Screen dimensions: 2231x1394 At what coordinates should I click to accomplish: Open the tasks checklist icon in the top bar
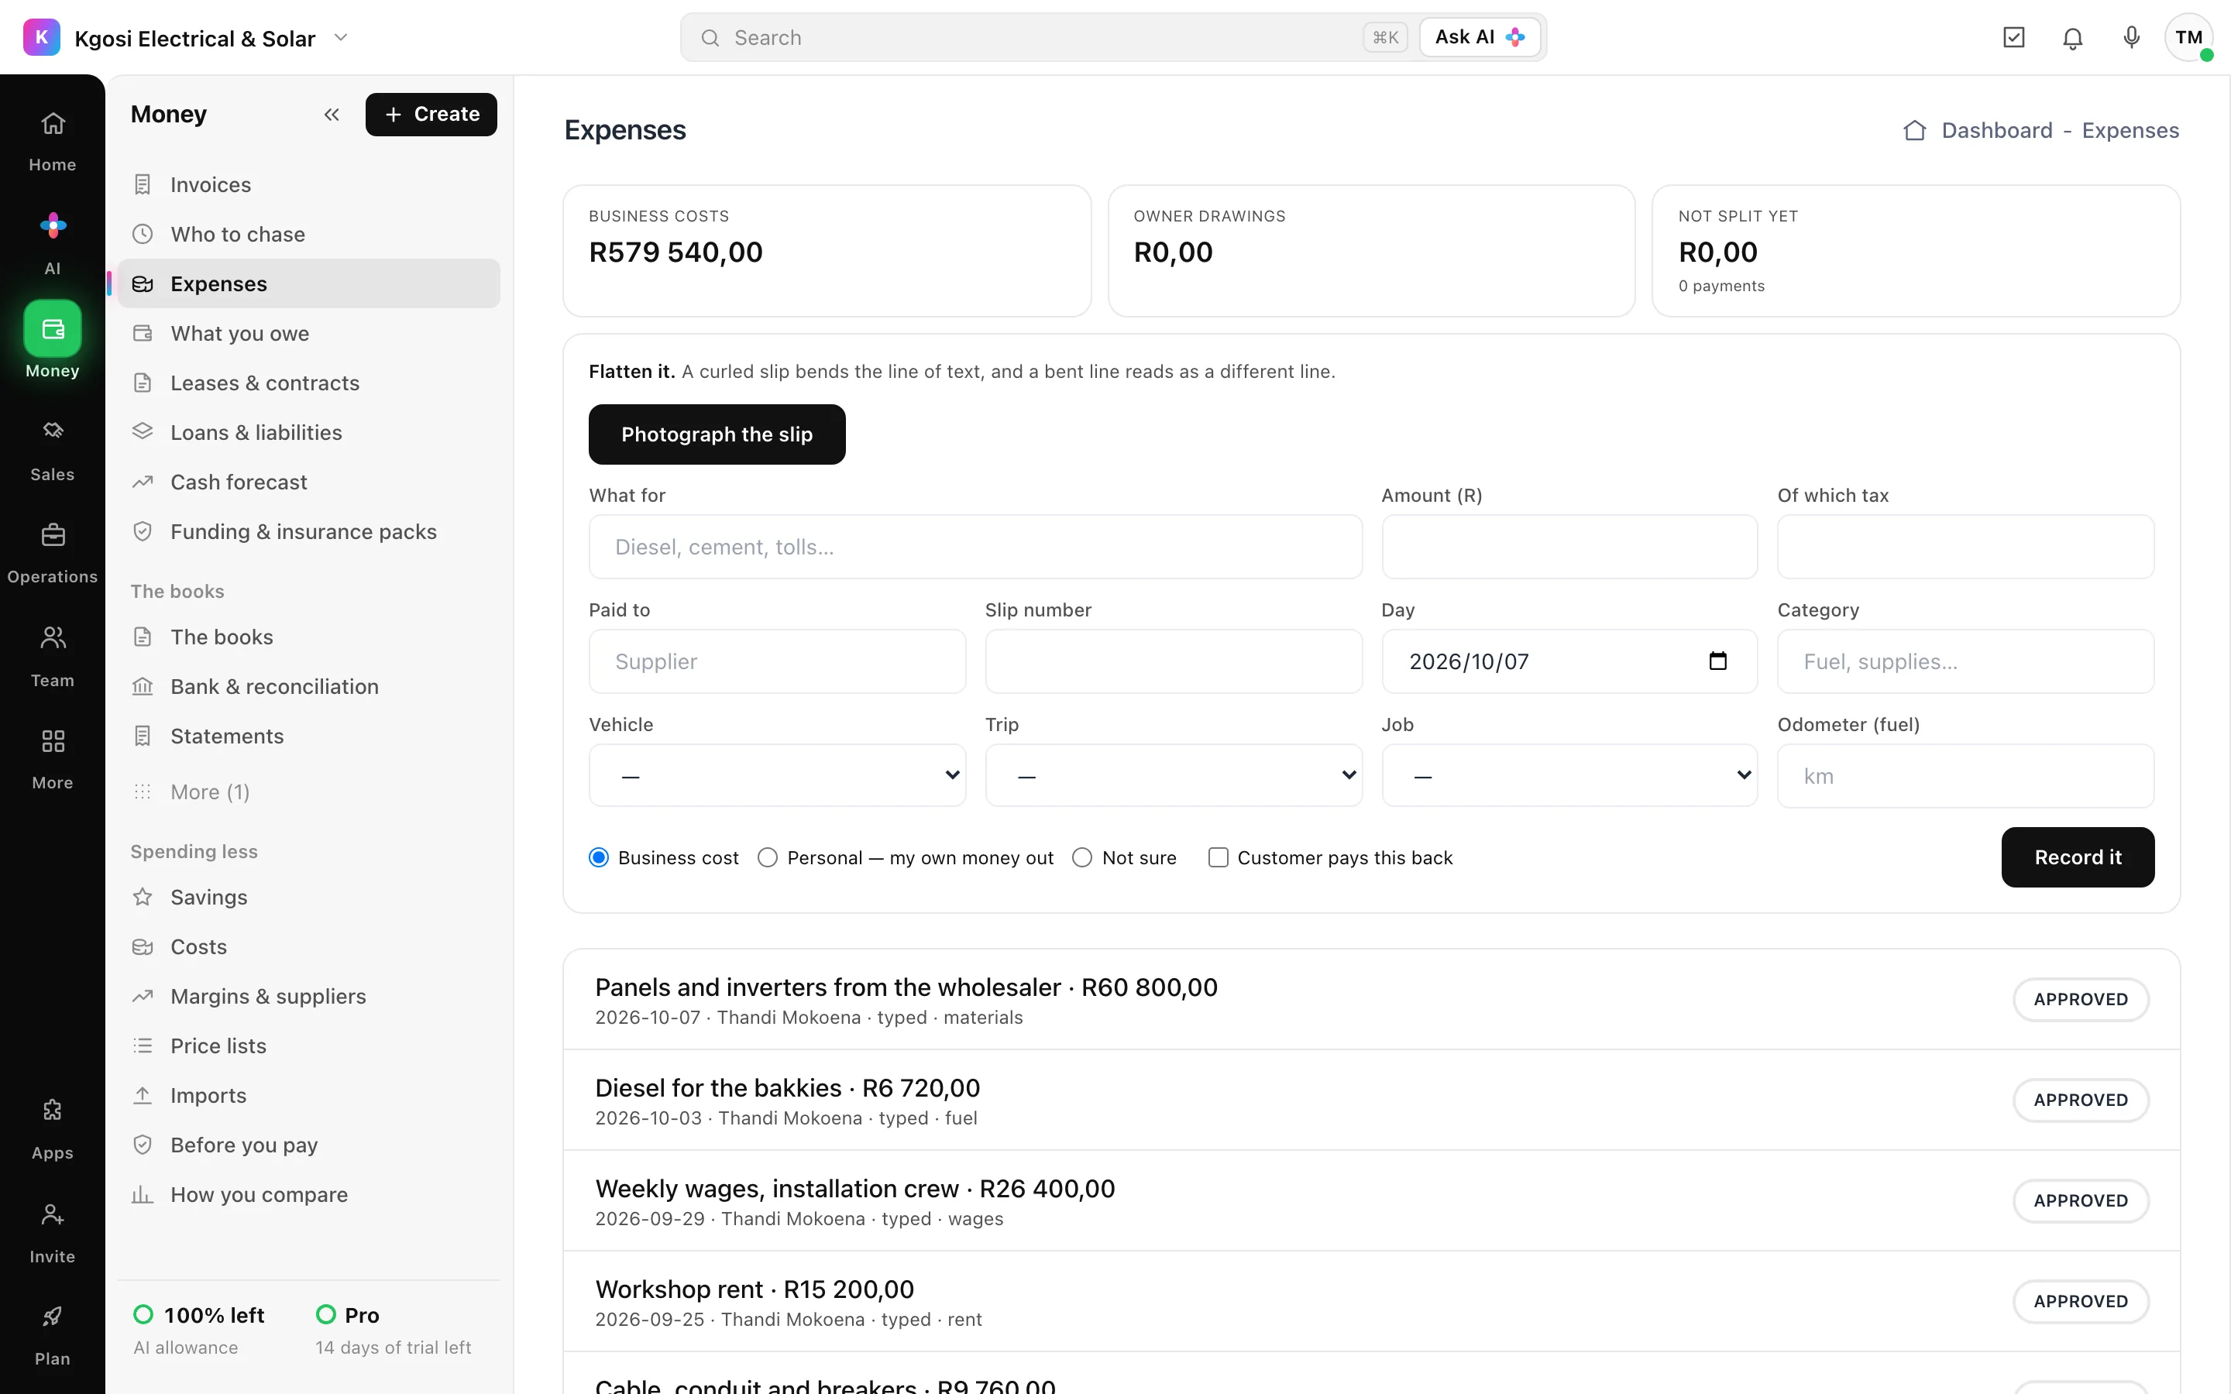pos(2013,38)
